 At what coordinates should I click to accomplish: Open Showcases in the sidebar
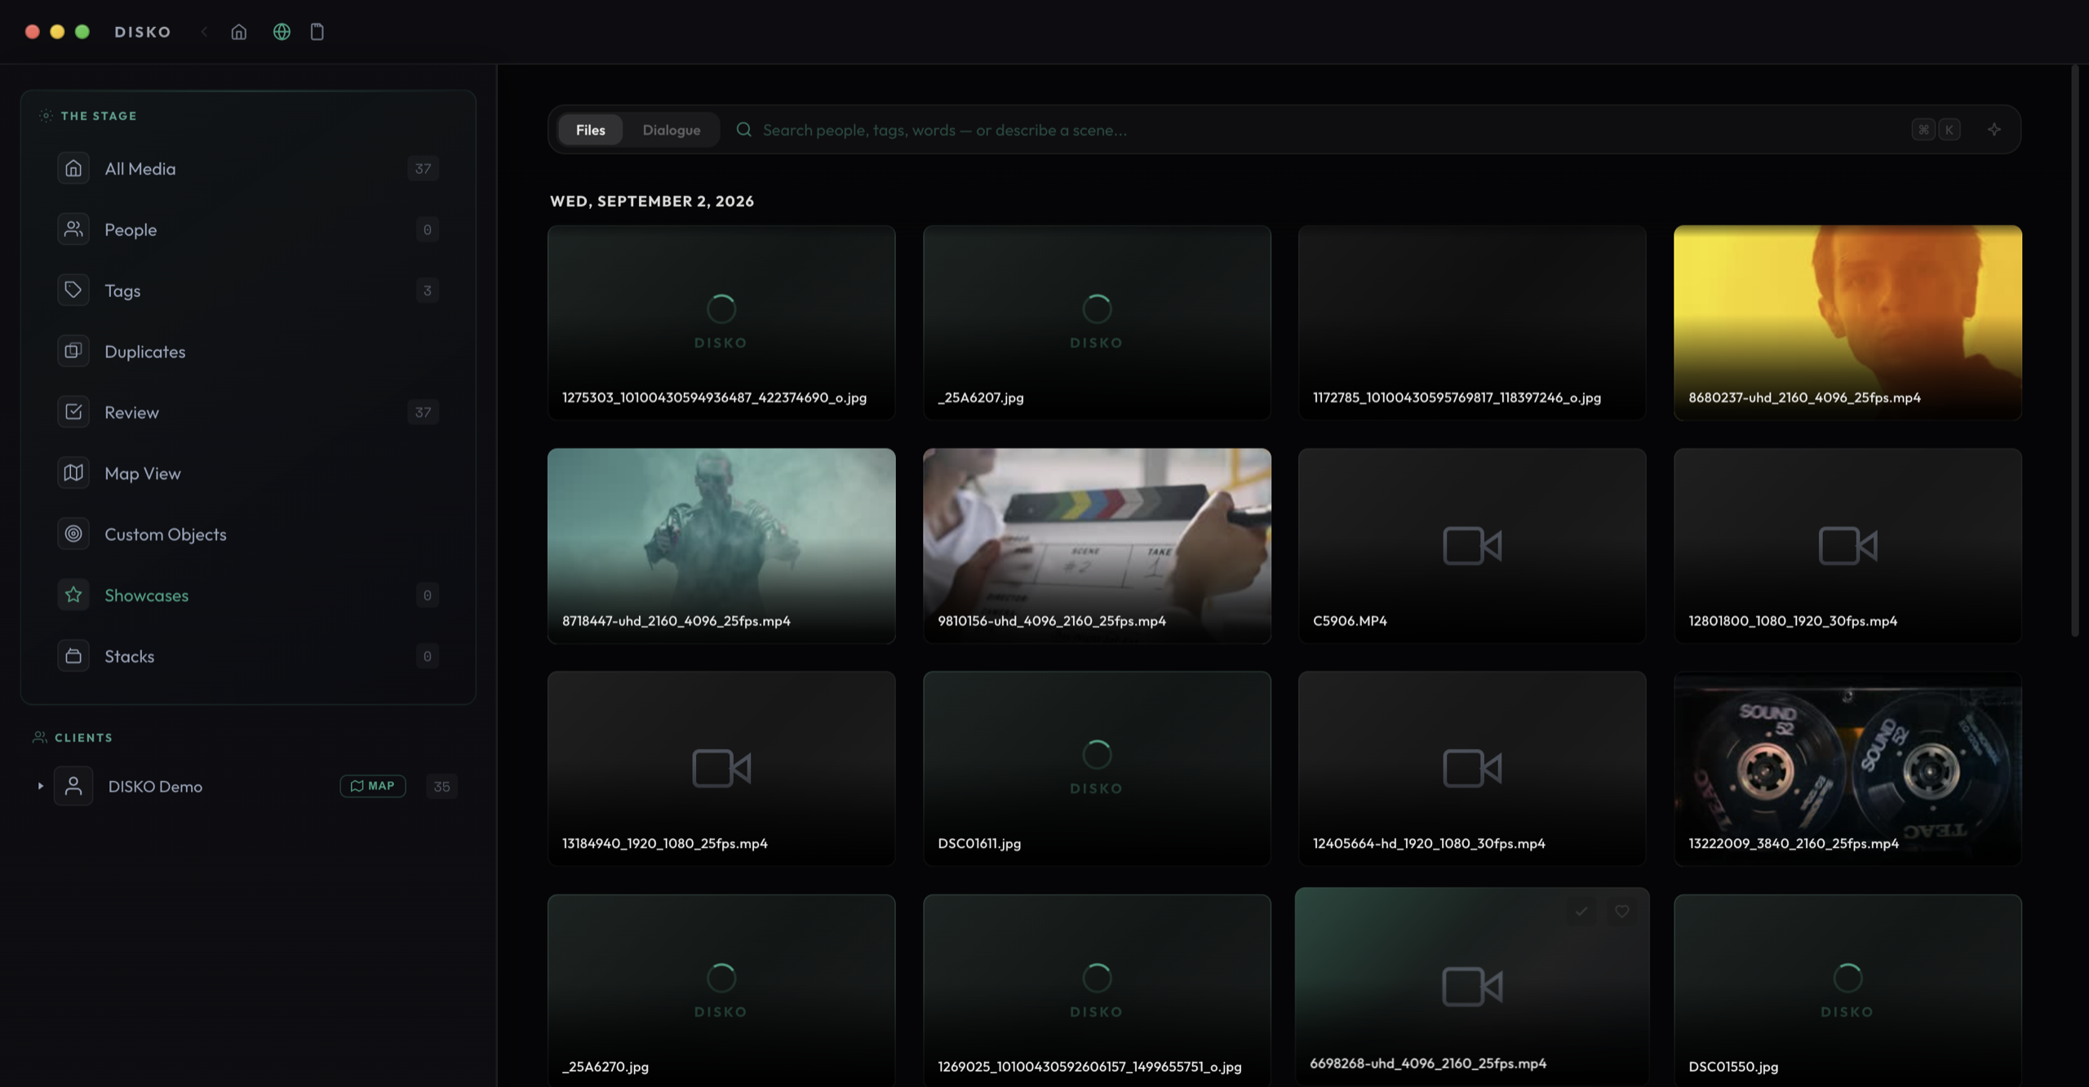[x=248, y=596]
